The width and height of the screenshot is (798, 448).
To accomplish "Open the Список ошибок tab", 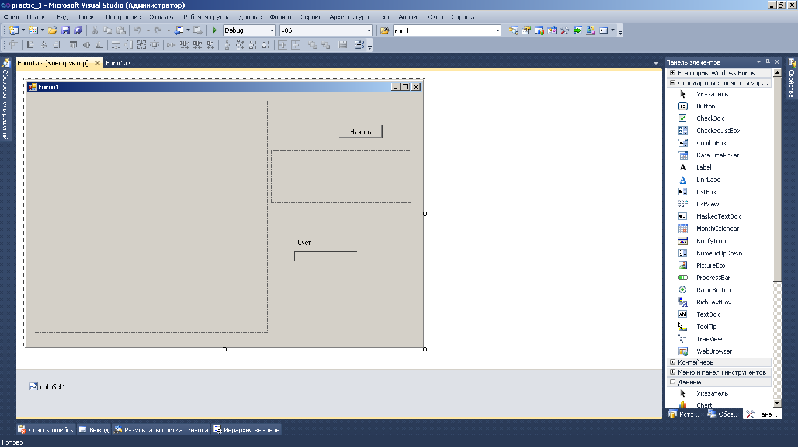I will tap(46, 430).
